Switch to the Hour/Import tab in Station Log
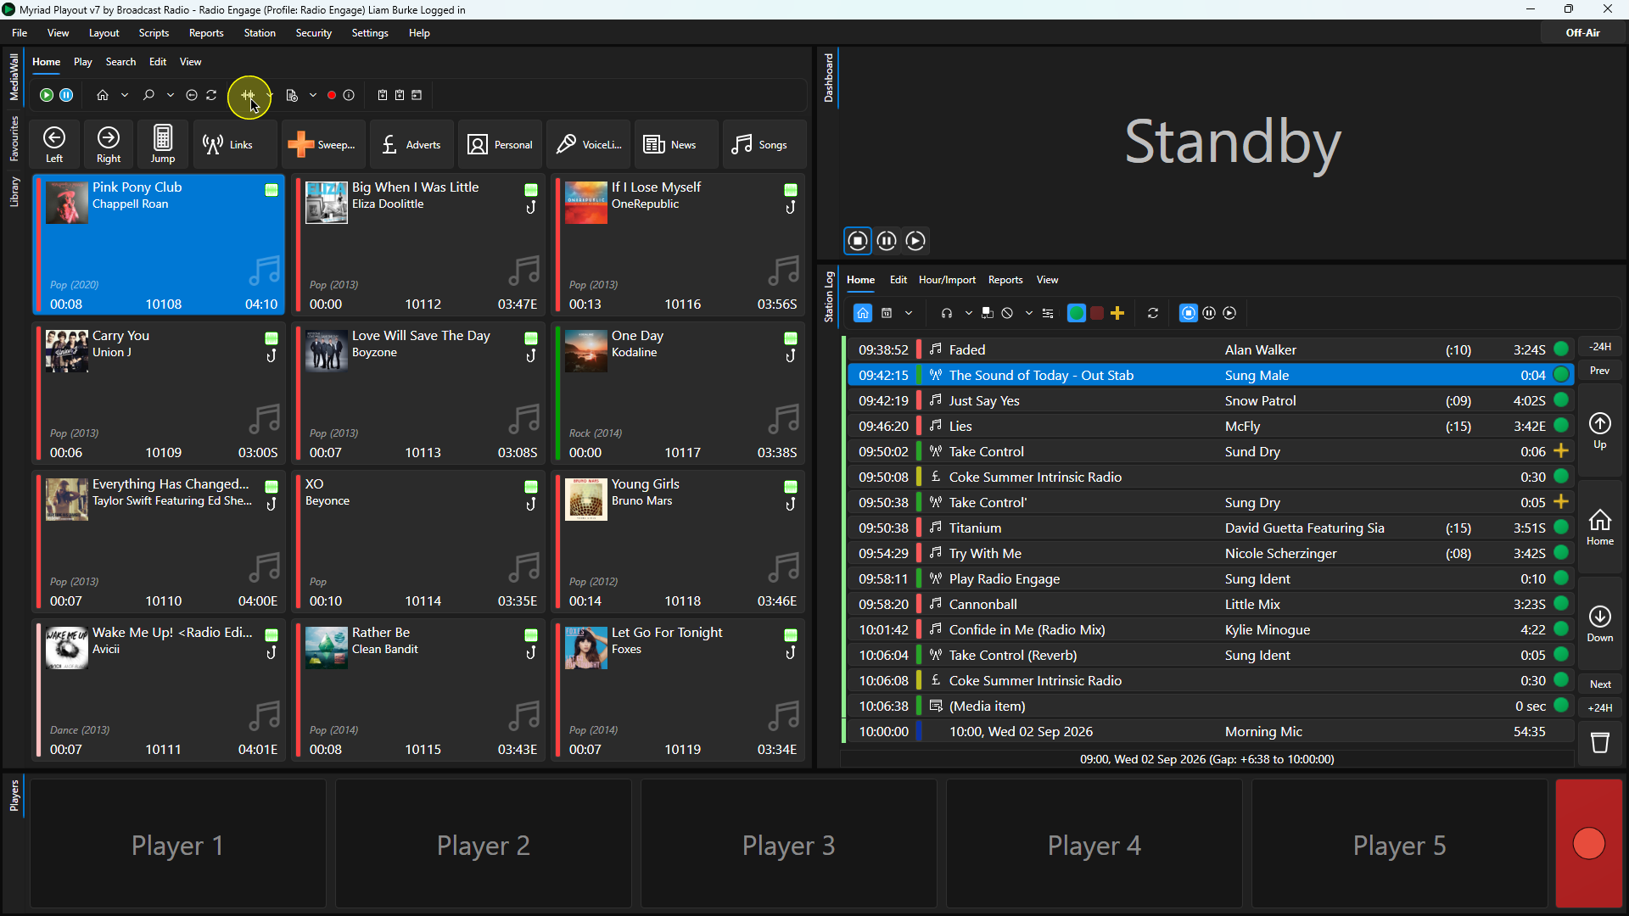 point(947,280)
